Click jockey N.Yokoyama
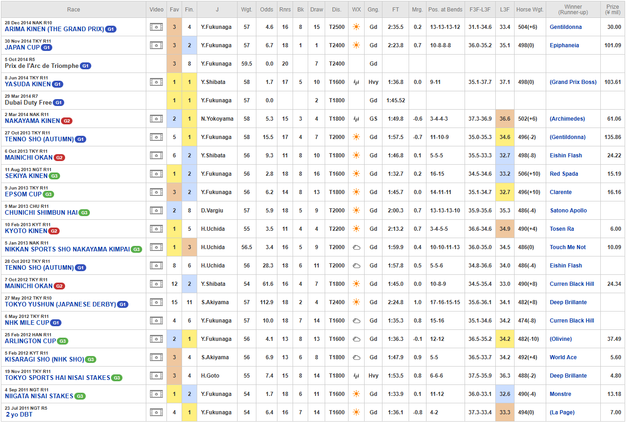Screen dimensions: 626x423 point(217,119)
